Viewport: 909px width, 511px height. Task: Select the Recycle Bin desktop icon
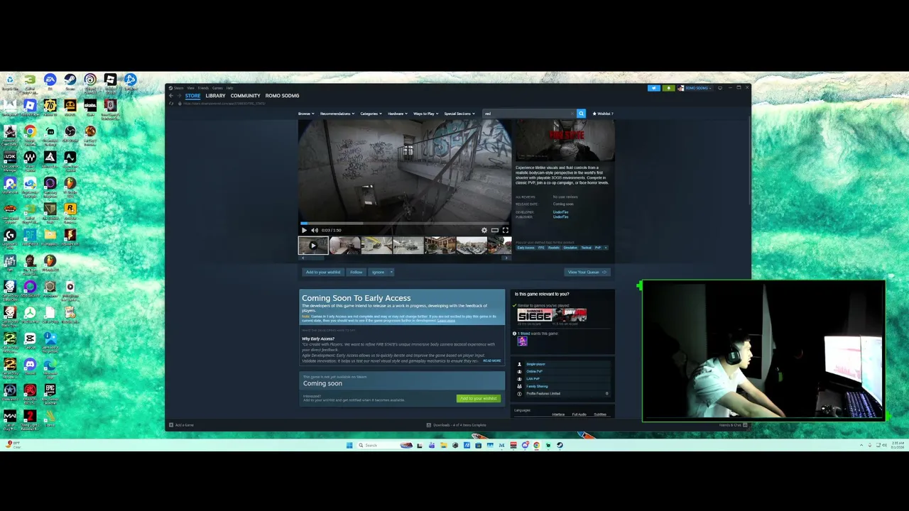point(10,82)
